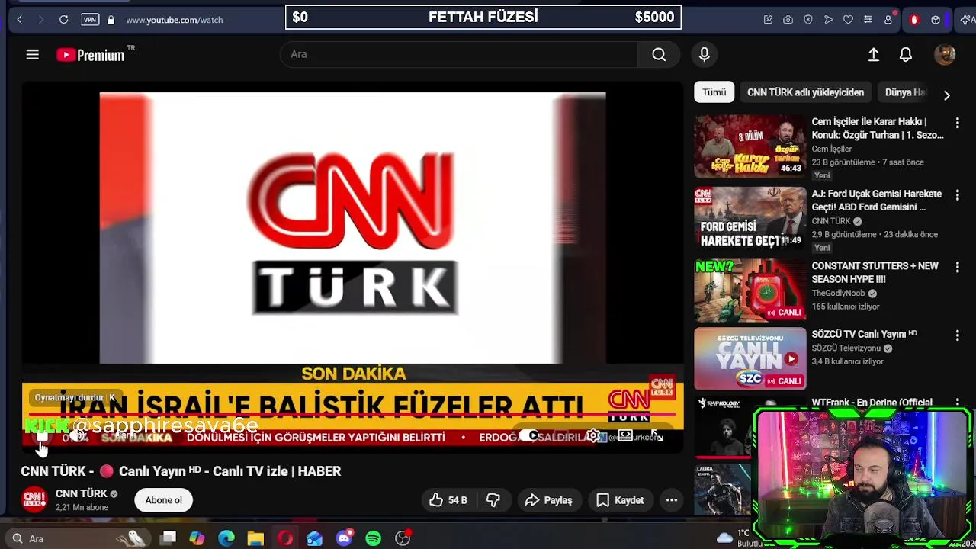Open the NEW season hype thumbnail
Viewport: 976px width, 549px height.
tap(750, 291)
